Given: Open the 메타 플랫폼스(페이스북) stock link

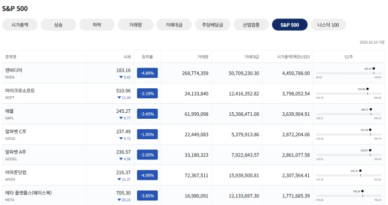Looking at the screenshot, I should (x=29, y=193).
